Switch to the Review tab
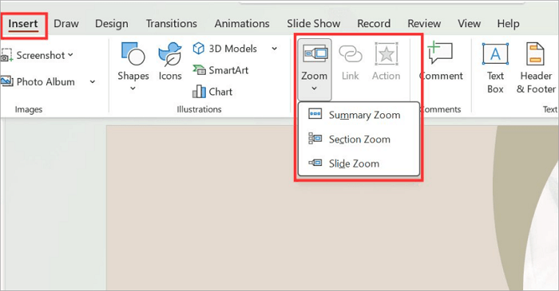The width and height of the screenshot is (559, 291). point(424,24)
